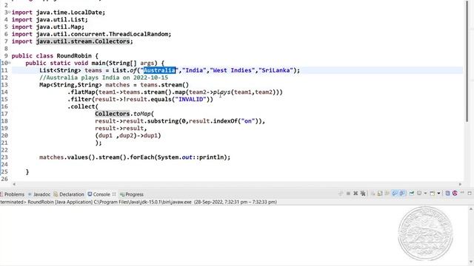Screen dimensions: 474x266
Task: Click the "INVALID" string on line 15
Action: (x=192, y=99)
